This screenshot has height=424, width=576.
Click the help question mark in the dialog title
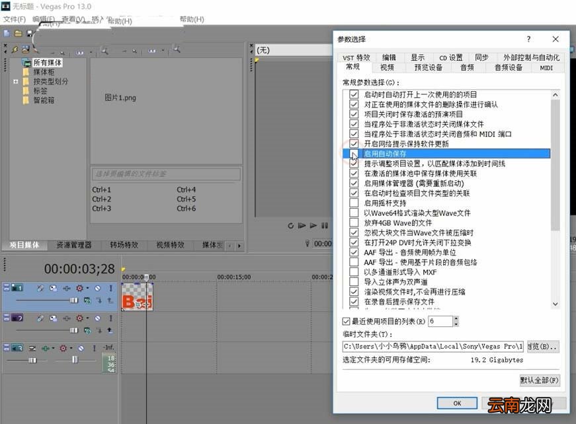pyautogui.click(x=528, y=39)
